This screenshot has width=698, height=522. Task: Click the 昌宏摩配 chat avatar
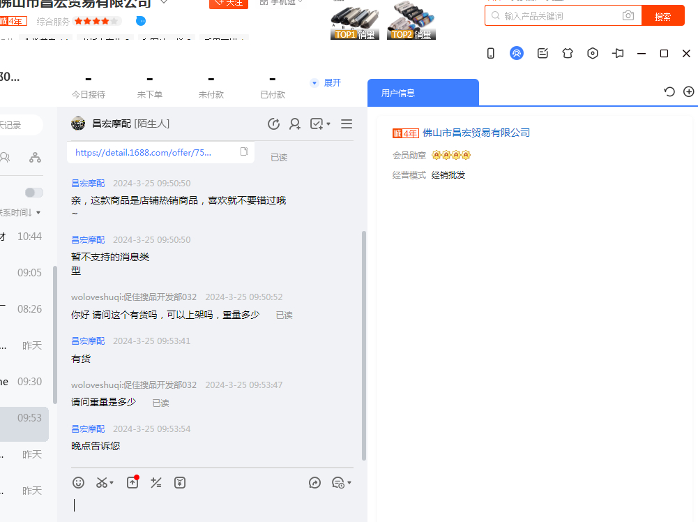(78, 124)
